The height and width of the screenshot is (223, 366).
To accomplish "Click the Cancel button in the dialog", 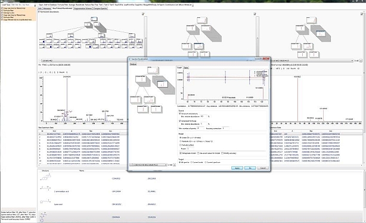I will (263, 168).
